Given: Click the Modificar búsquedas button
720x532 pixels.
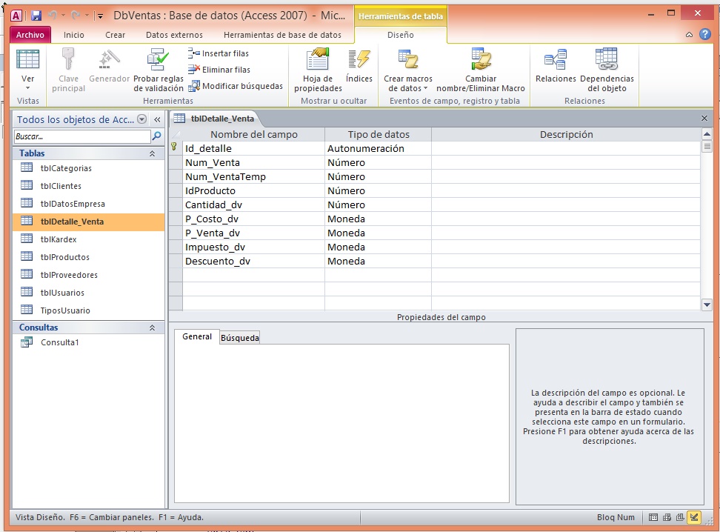Looking at the screenshot, I should (236, 86).
